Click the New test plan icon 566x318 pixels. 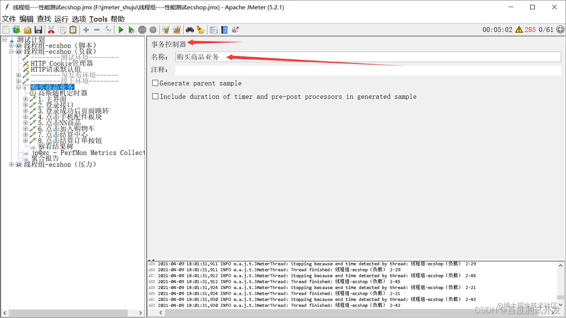click(6, 30)
